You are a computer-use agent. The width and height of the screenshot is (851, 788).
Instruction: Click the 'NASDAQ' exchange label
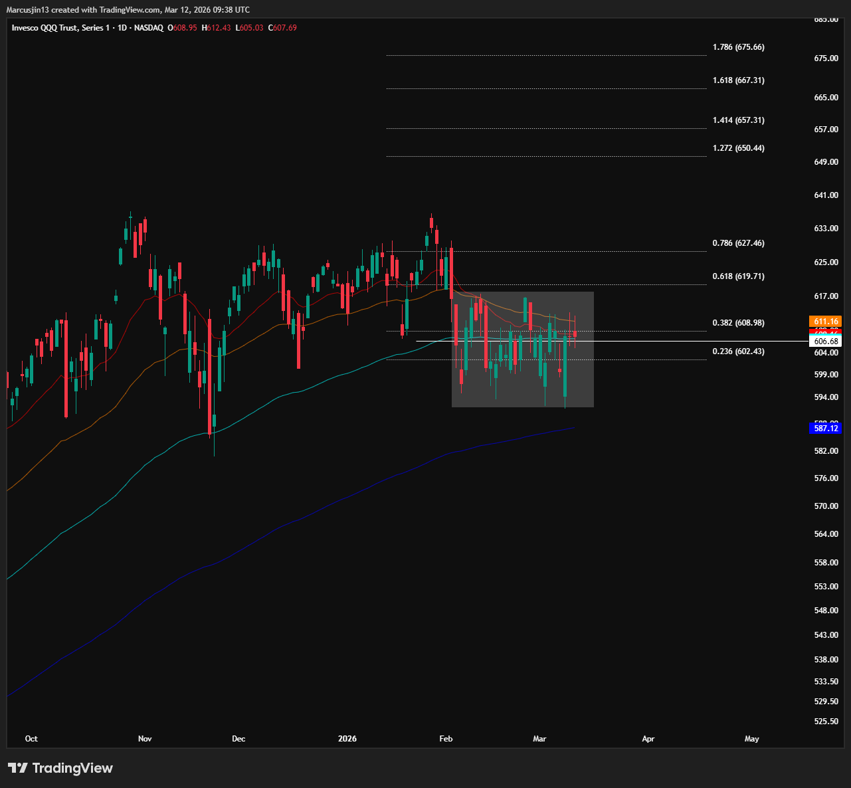148,28
